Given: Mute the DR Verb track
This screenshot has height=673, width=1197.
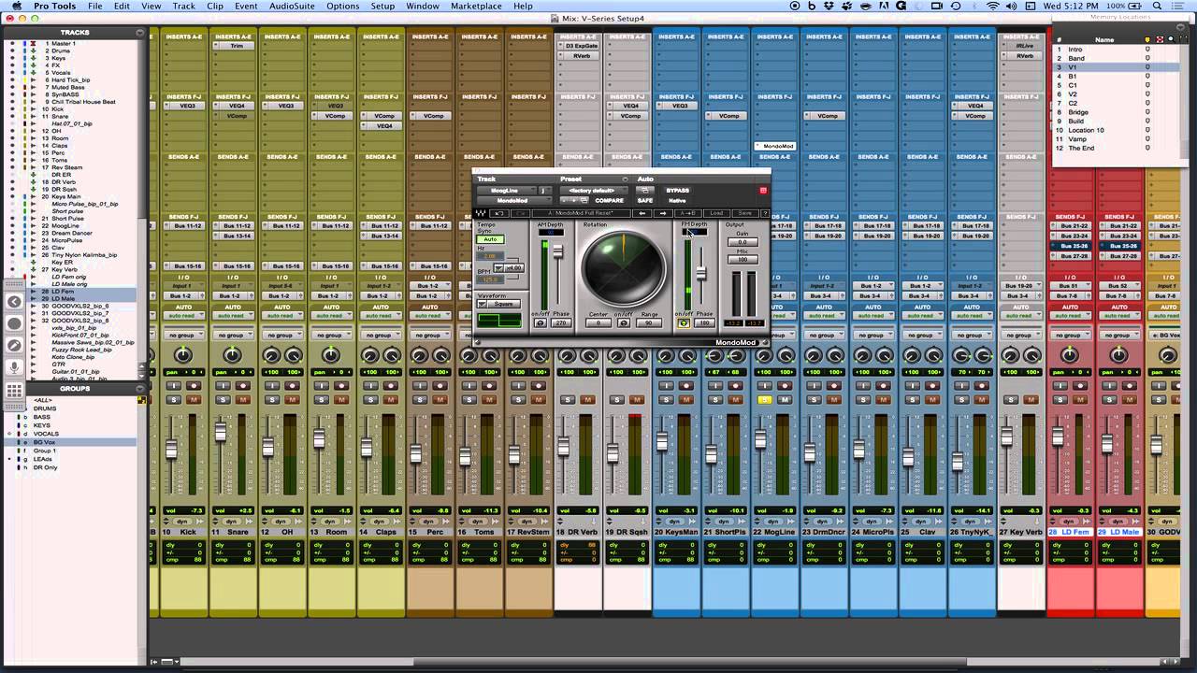Looking at the screenshot, I should [x=587, y=400].
